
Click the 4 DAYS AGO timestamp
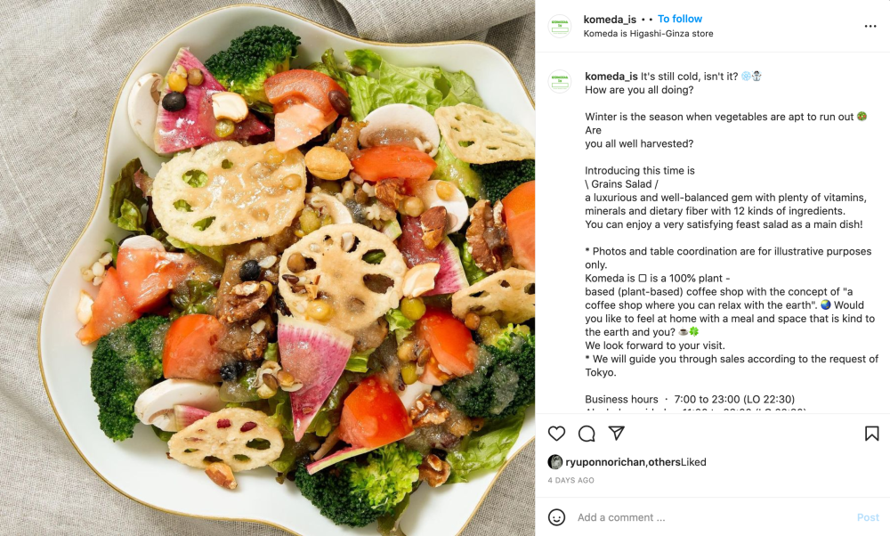click(x=571, y=481)
